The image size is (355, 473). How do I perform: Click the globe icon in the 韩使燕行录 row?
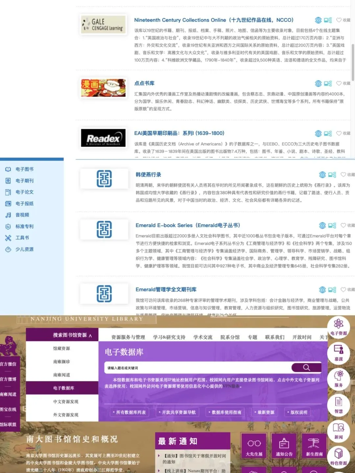pos(322,175)
